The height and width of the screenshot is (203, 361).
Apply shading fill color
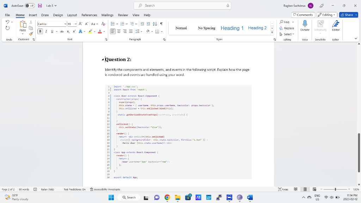[148, 31]
